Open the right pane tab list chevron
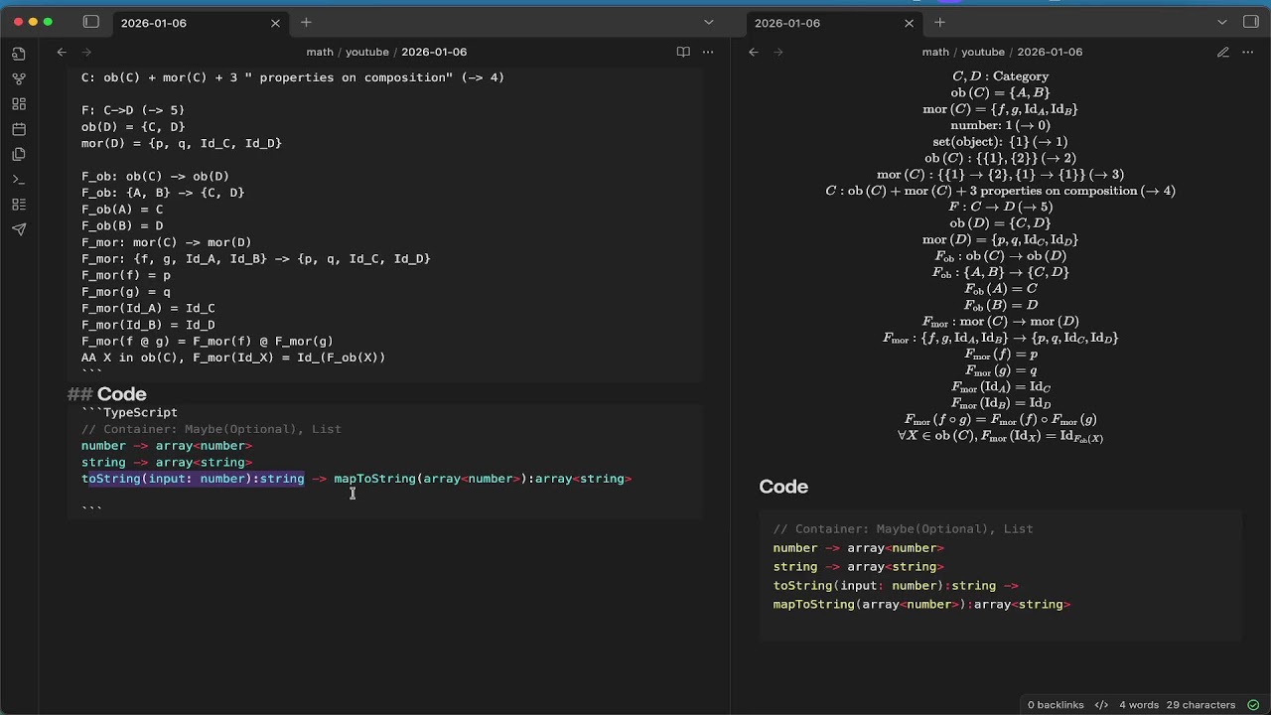 coord(1222,22)
